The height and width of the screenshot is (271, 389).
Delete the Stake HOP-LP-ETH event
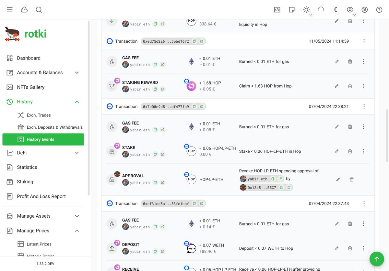point(350,151)
